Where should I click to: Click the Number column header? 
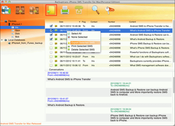[111, 22]
